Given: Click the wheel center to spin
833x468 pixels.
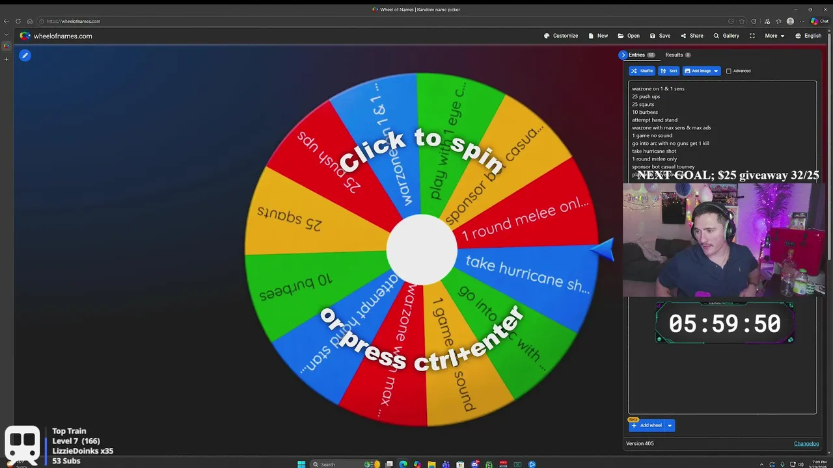Looking at the screenshot, I should (422, 250).
